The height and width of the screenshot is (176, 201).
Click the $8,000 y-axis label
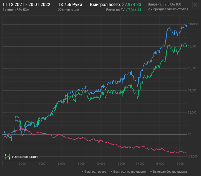[x=192, y=46]
